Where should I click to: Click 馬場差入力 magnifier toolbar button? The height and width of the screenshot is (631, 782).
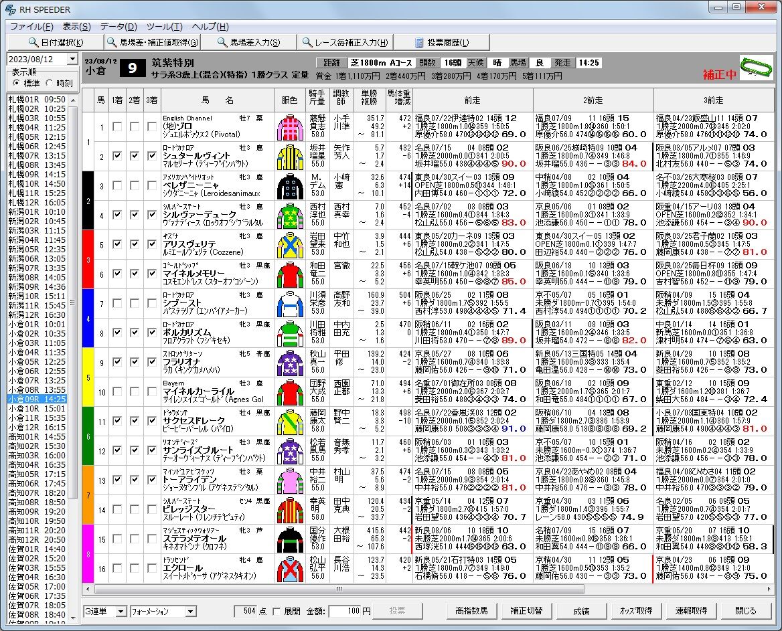click(248, 42)
